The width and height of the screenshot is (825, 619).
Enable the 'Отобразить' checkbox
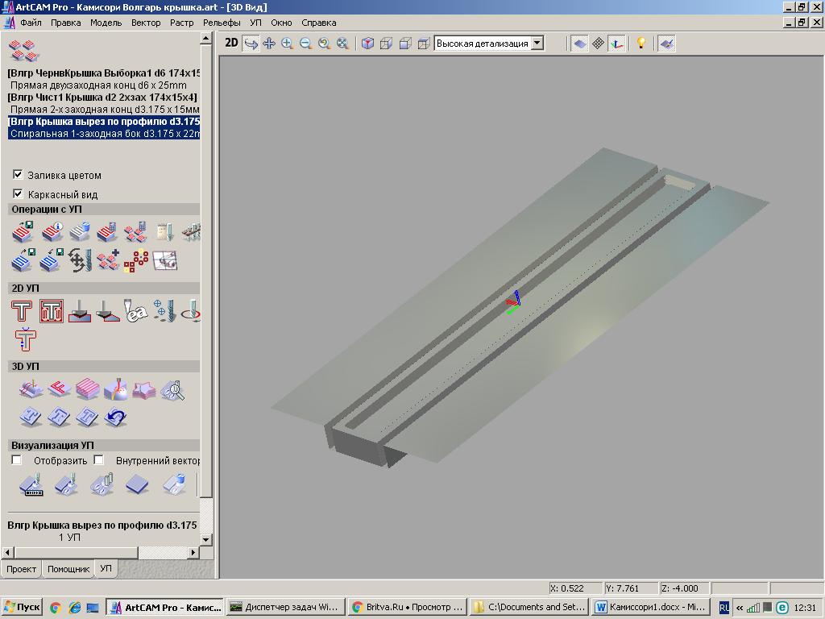tap(17, 460)
